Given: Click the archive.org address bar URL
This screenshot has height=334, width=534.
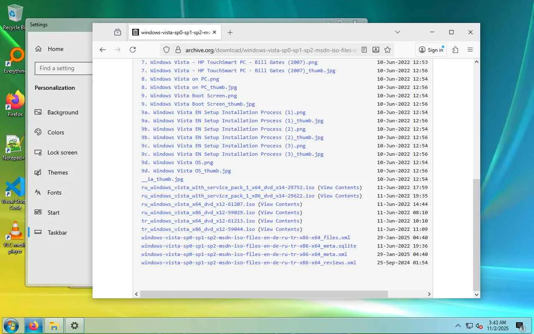Looking at the screenshot, I should pyautogui.click(x=271, y=50).
